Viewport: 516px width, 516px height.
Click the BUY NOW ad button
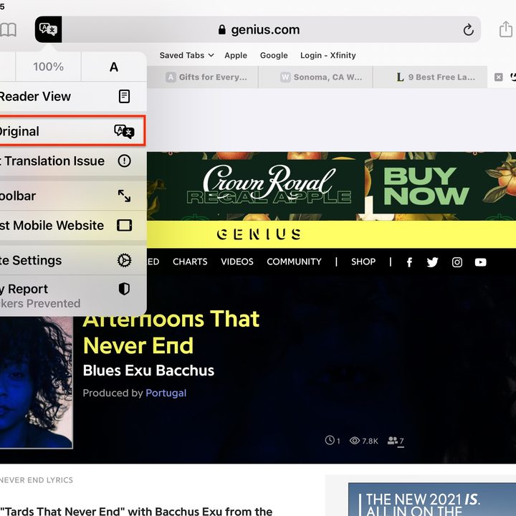coord(426,186)
